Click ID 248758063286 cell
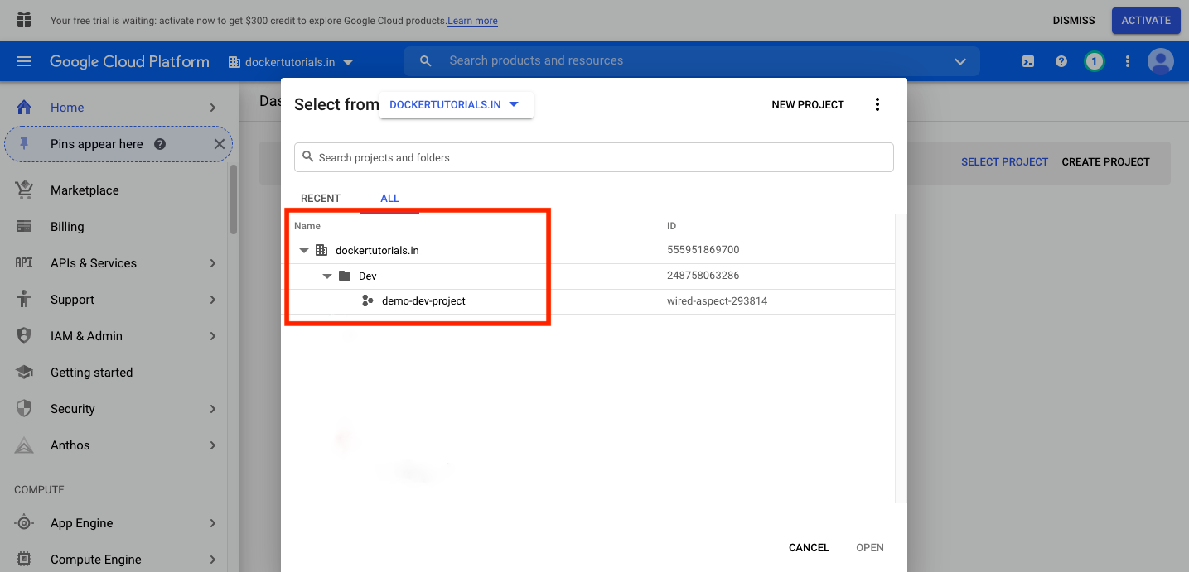This screenshot has width=1189, height=572. pos(703,276)
